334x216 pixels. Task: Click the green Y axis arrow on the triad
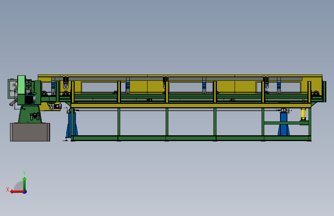pos(25,184)
